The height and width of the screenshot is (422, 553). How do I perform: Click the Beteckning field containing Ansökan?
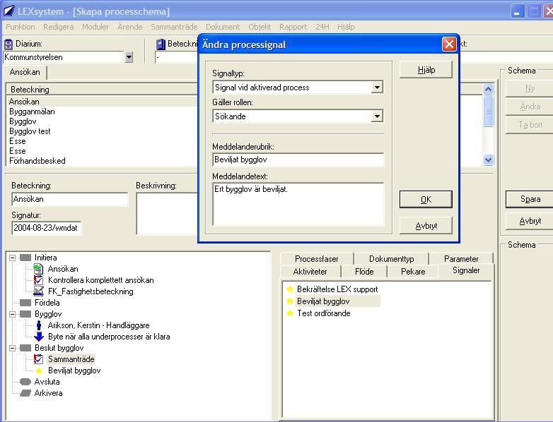coord(70,199)
